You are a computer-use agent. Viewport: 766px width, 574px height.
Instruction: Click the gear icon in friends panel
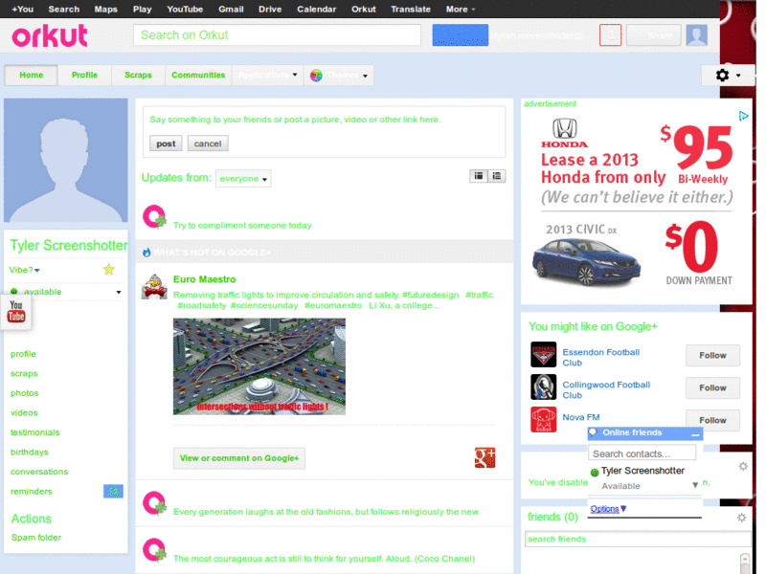coord(741,518)
